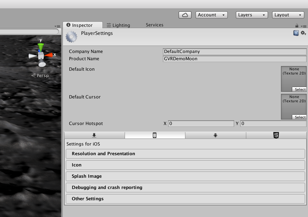Image resolution: width=308 pixels, height=217 pixels.
Task: Switch to the Lighting tab
Action: 119,25
